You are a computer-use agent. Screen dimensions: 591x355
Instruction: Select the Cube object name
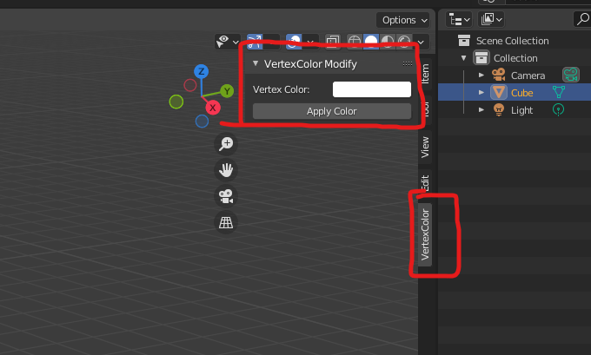pos(521,93)
